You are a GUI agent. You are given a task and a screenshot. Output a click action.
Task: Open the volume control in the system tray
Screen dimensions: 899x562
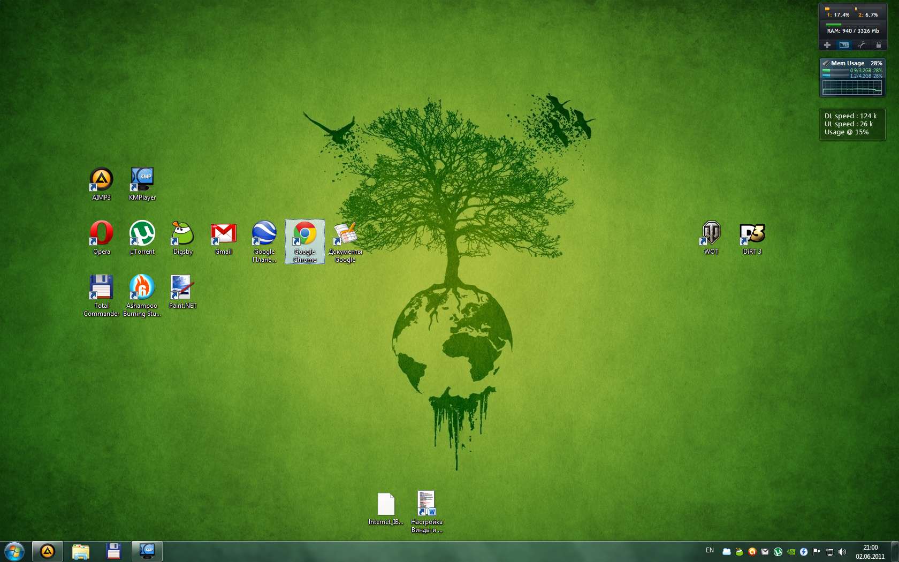[842, 552]
